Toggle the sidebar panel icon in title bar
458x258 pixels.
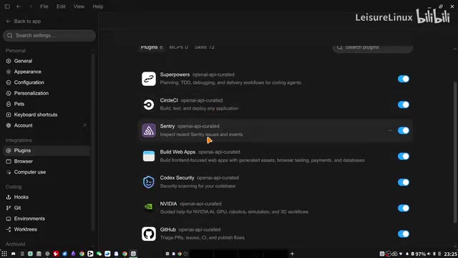coord(7,6)
